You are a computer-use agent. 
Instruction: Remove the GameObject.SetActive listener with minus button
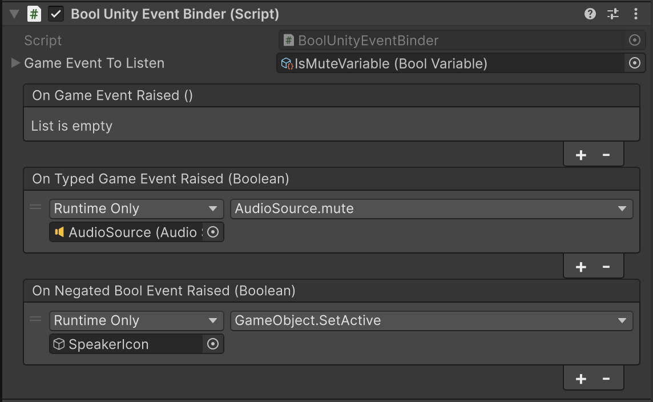coord(606,378)
